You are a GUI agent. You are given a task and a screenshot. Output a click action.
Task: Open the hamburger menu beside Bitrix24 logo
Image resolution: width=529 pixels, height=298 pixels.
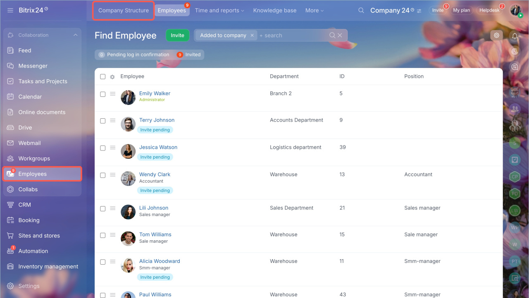pos(10,10)
